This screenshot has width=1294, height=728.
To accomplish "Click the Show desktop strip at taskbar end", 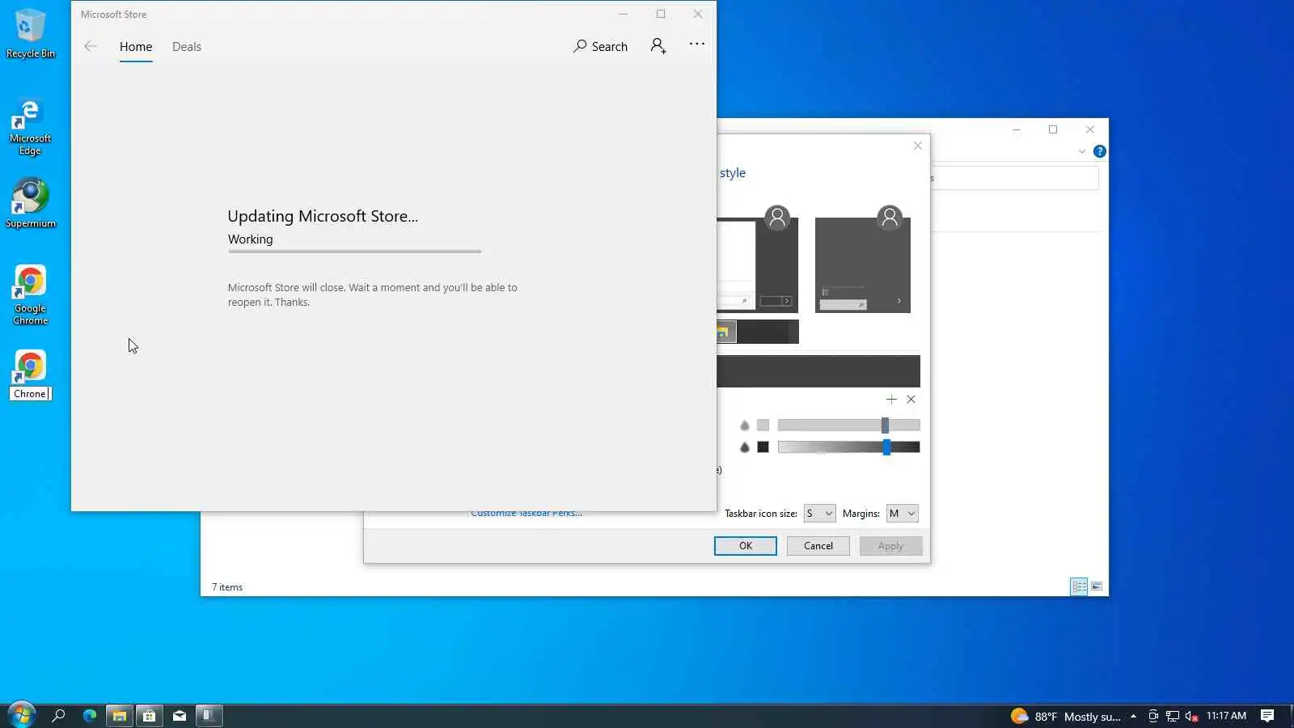I will (x=1291, y=716).
